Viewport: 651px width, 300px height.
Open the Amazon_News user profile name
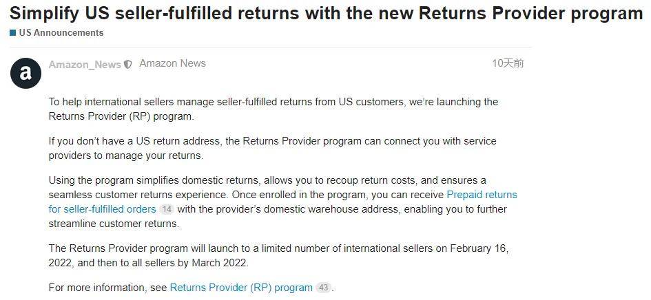(85, 64)
